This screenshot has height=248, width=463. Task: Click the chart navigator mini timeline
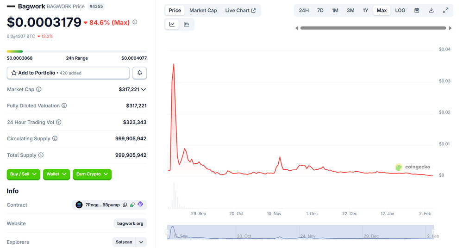coord(301,232)
